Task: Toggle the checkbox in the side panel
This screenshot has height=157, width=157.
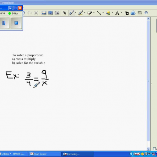Action: click(154, 149)
